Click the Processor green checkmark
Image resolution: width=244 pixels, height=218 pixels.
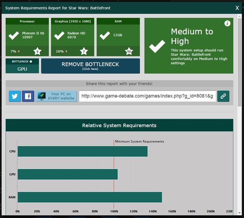(14, 35)
